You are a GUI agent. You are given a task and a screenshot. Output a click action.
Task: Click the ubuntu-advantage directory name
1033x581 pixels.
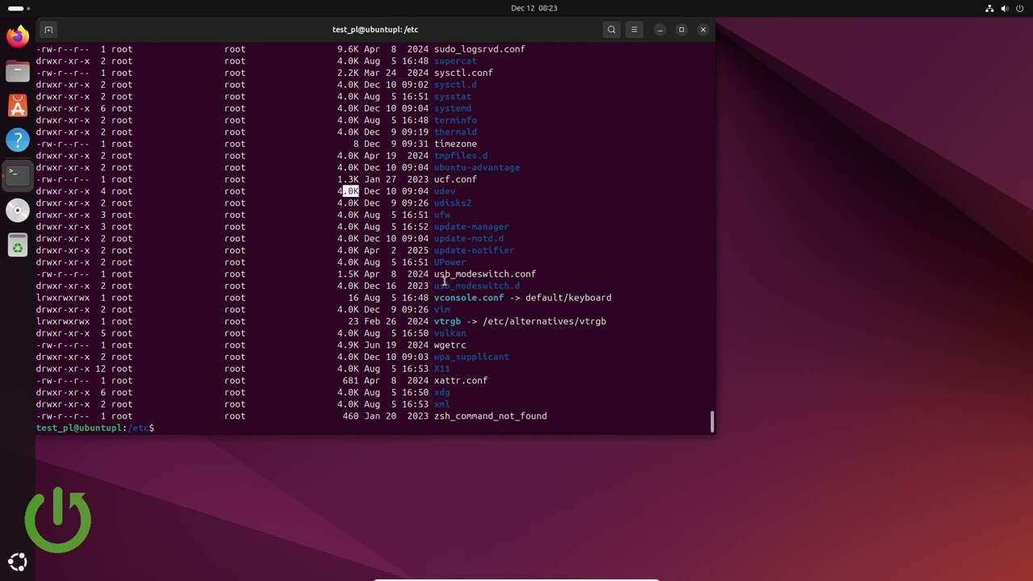pos(477,167)
